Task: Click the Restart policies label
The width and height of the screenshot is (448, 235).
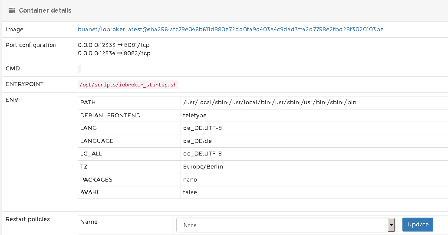Action: click(28, 219)
